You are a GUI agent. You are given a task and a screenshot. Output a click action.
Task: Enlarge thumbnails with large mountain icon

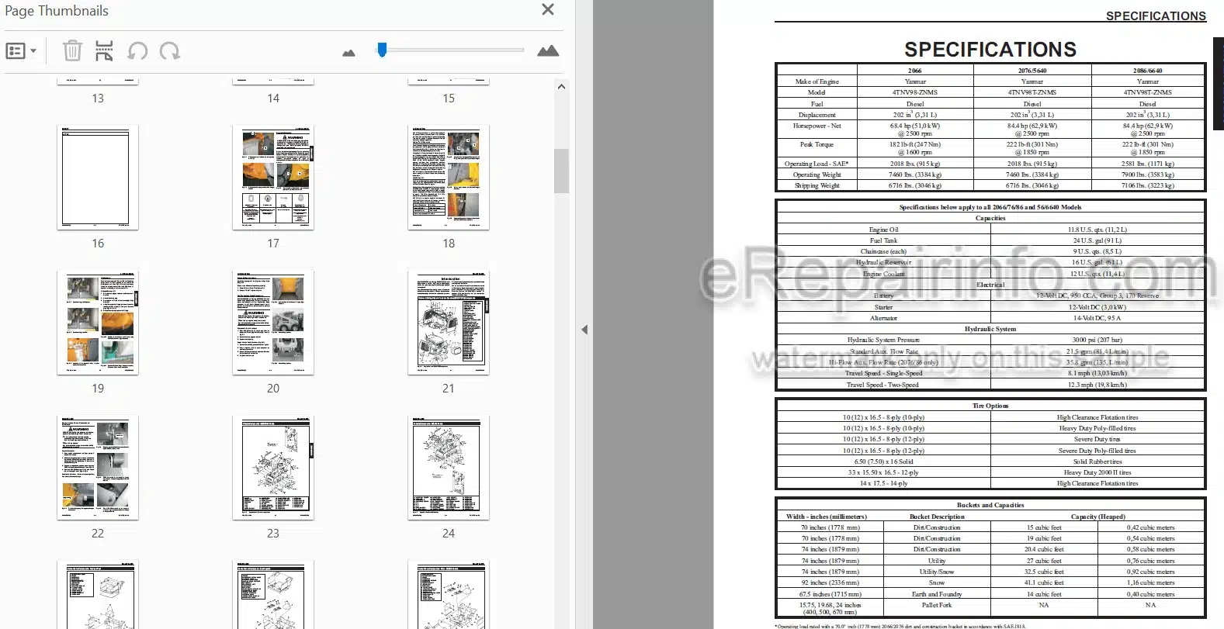pos(548,51)
